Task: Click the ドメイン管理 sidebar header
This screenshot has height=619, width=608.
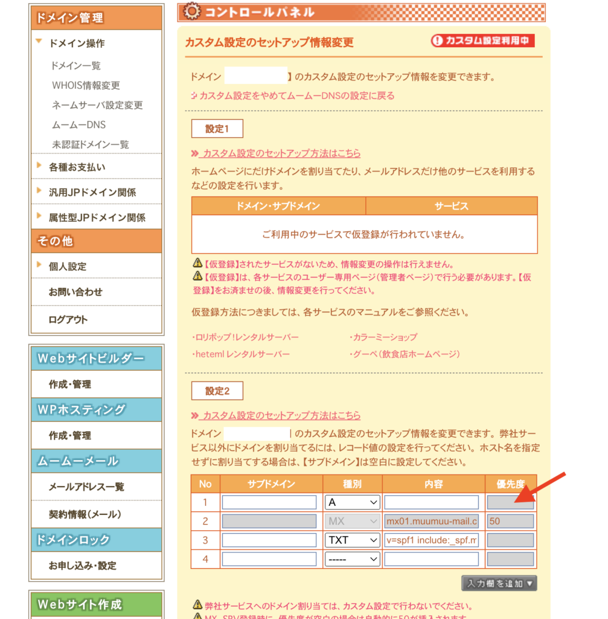Action: click(x=96, y=18)
